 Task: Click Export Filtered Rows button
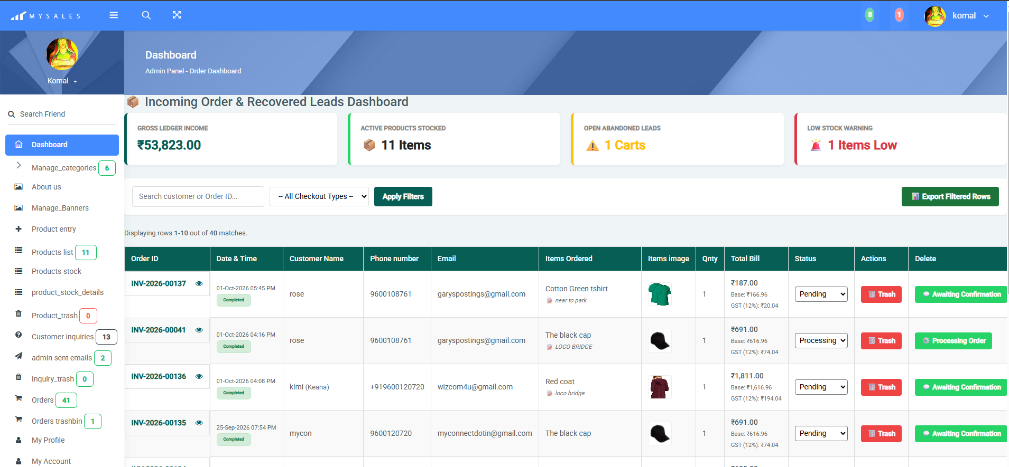coord(950,196)
